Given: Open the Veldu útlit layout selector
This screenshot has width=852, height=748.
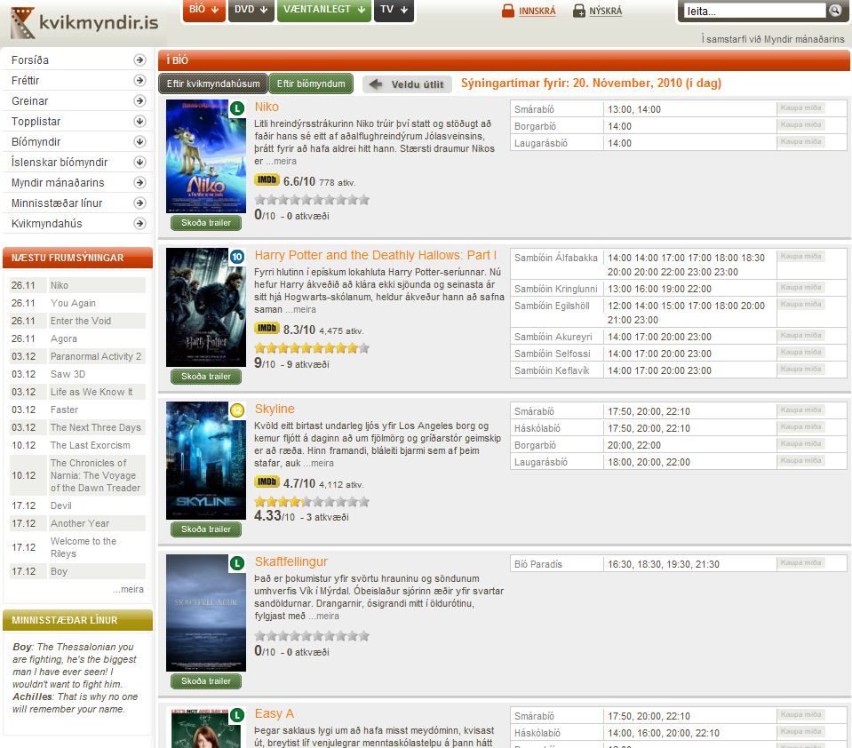Looking at the screenshot, I should pos(407,84).
